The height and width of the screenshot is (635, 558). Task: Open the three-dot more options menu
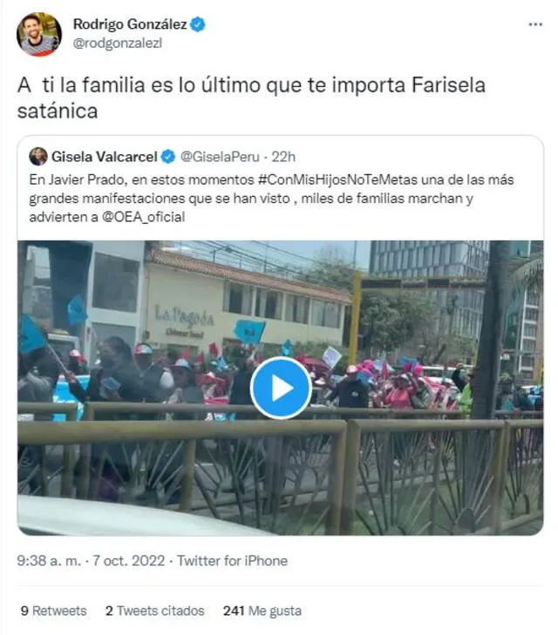535,24
